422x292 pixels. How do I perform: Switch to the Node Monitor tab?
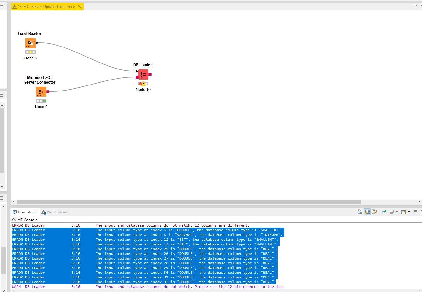[59, 212]
